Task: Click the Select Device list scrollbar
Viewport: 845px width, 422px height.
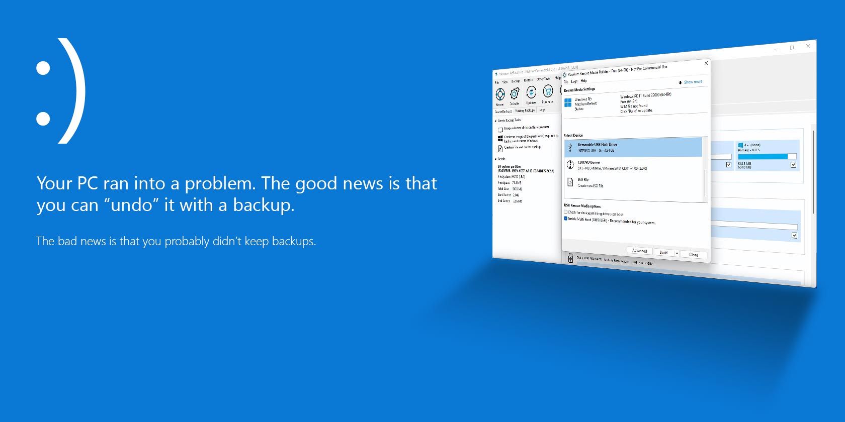Action: click(x=705, y=183)
